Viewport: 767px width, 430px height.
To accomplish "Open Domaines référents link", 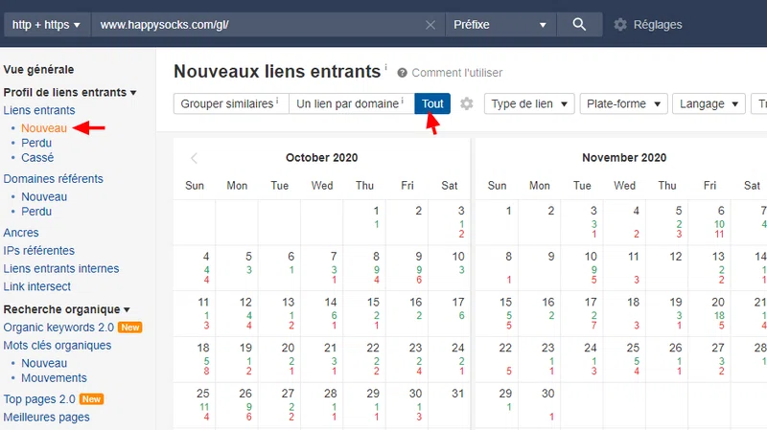I will coord(53,179).
